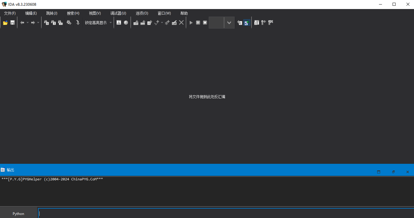Open the debugger selector chevron dropdown
This screenshot has width=414, height=218.
tap(229, 23)
